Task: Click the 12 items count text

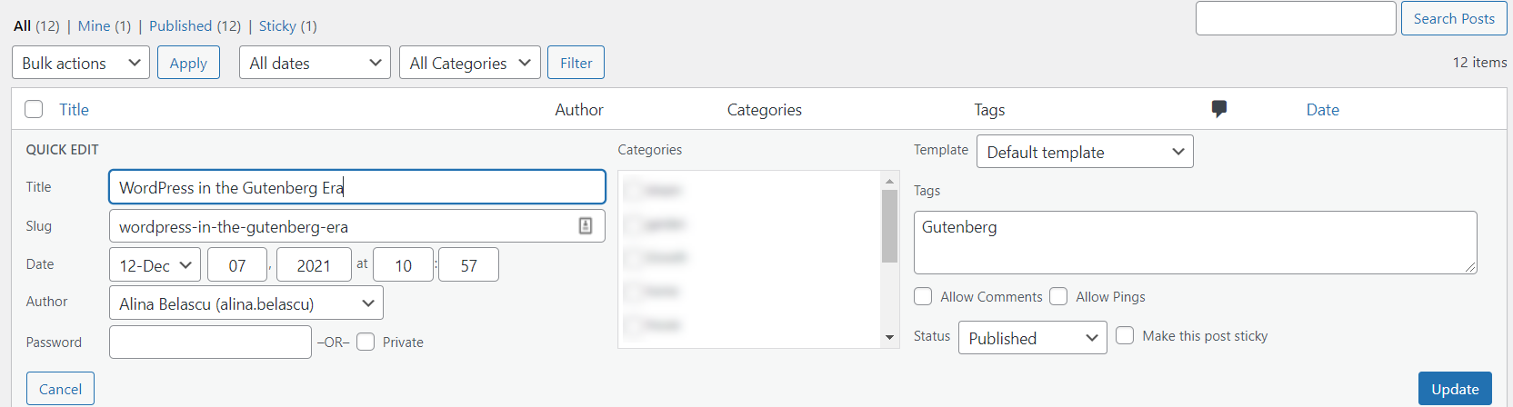Action: point(1479,62)
